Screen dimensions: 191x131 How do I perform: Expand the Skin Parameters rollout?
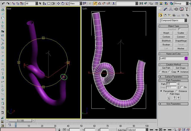click(x=173, y=104)
